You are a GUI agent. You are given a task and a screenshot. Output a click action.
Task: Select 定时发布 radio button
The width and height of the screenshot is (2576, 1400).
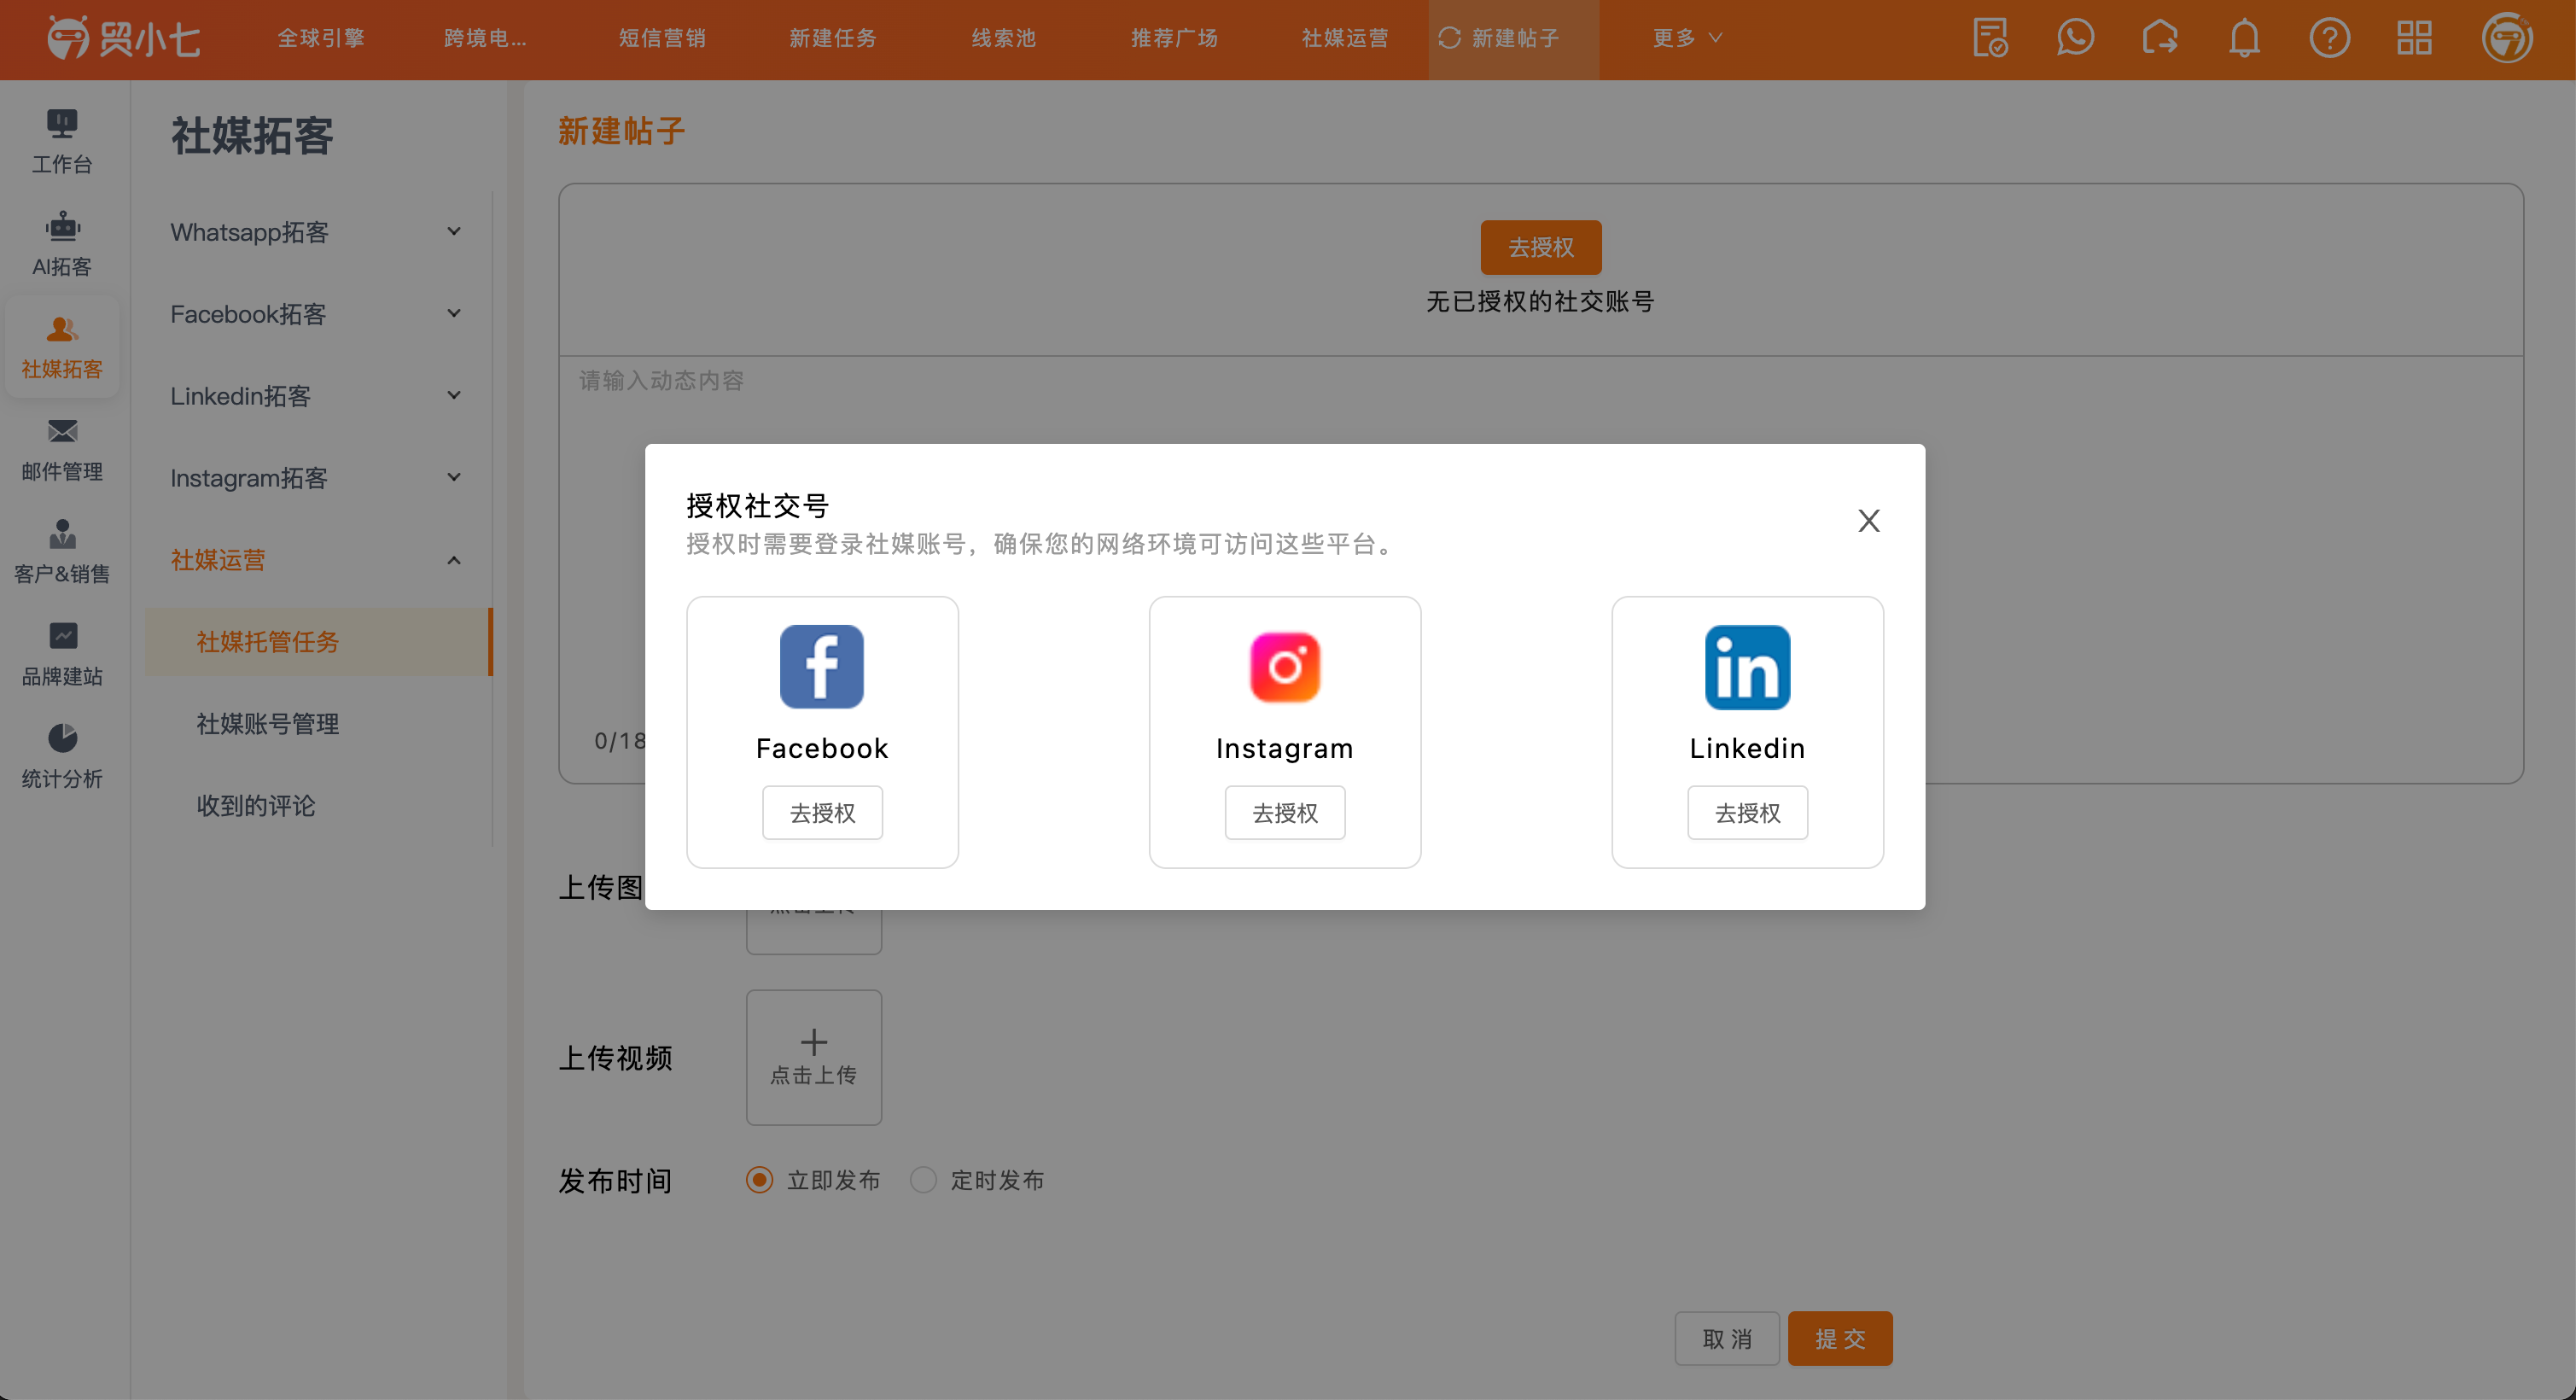[x=923, y=1180]
